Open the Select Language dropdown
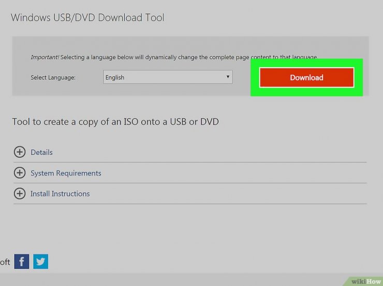 point(168,77)
